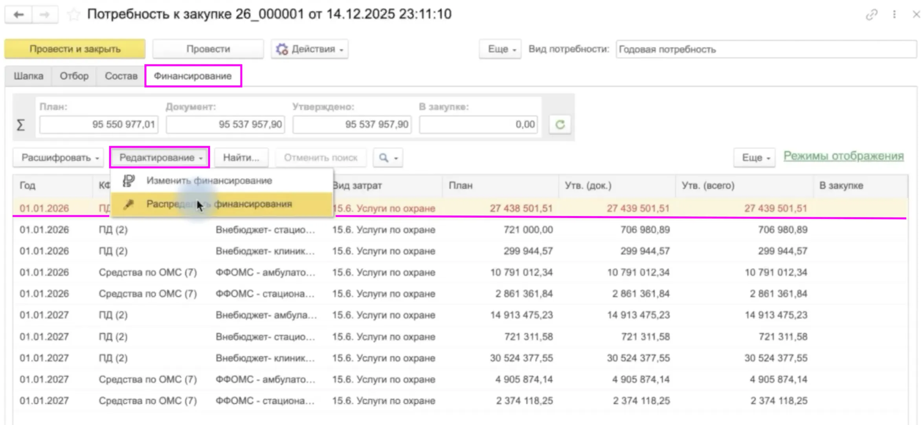Copy link using the chain icon
922x425 pixels.
tap(871, 15)
